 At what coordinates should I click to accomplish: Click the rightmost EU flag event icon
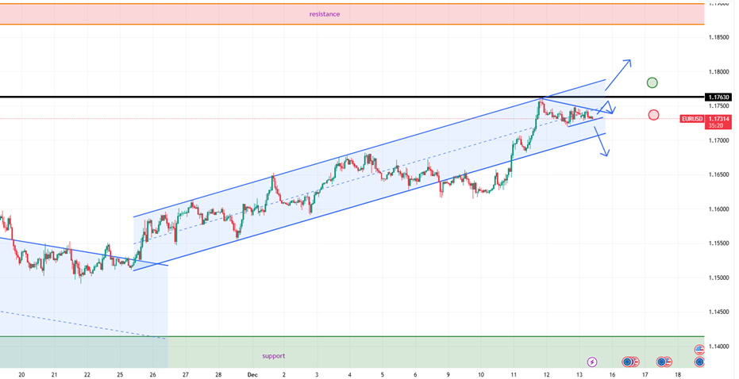[x=699, y=362]
